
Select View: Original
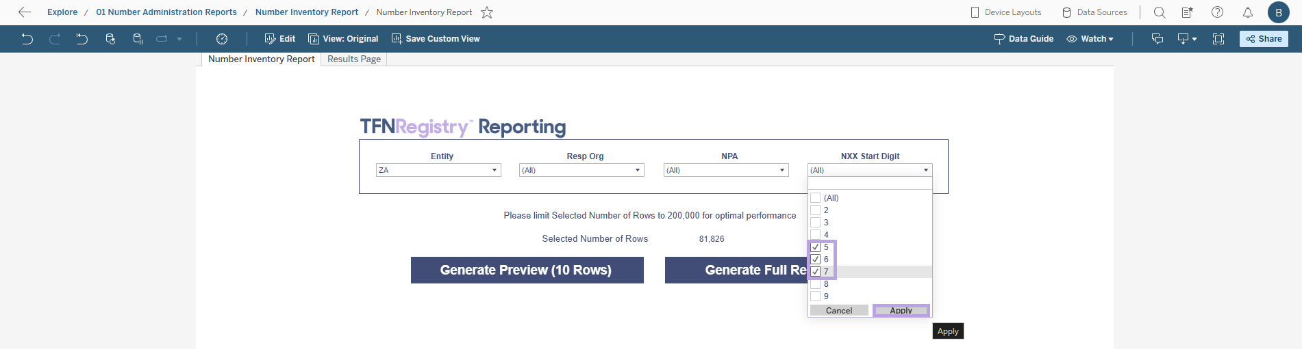tap(343, 39)
